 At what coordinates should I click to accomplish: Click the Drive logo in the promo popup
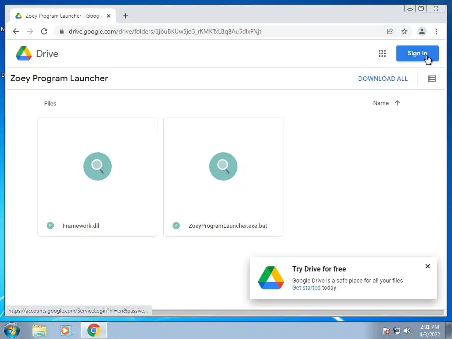coord(271,278)
